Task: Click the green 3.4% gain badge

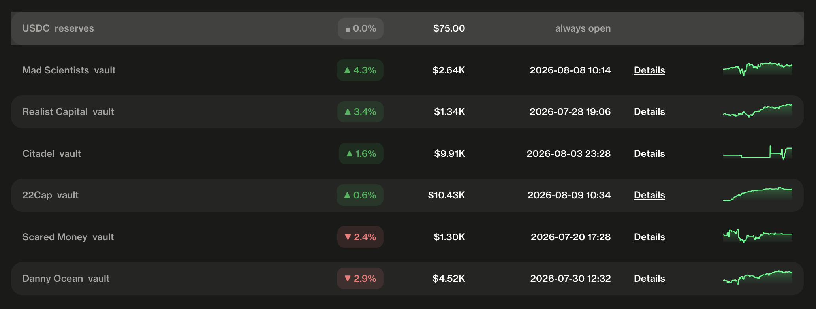Action: [x=360, y=112]
